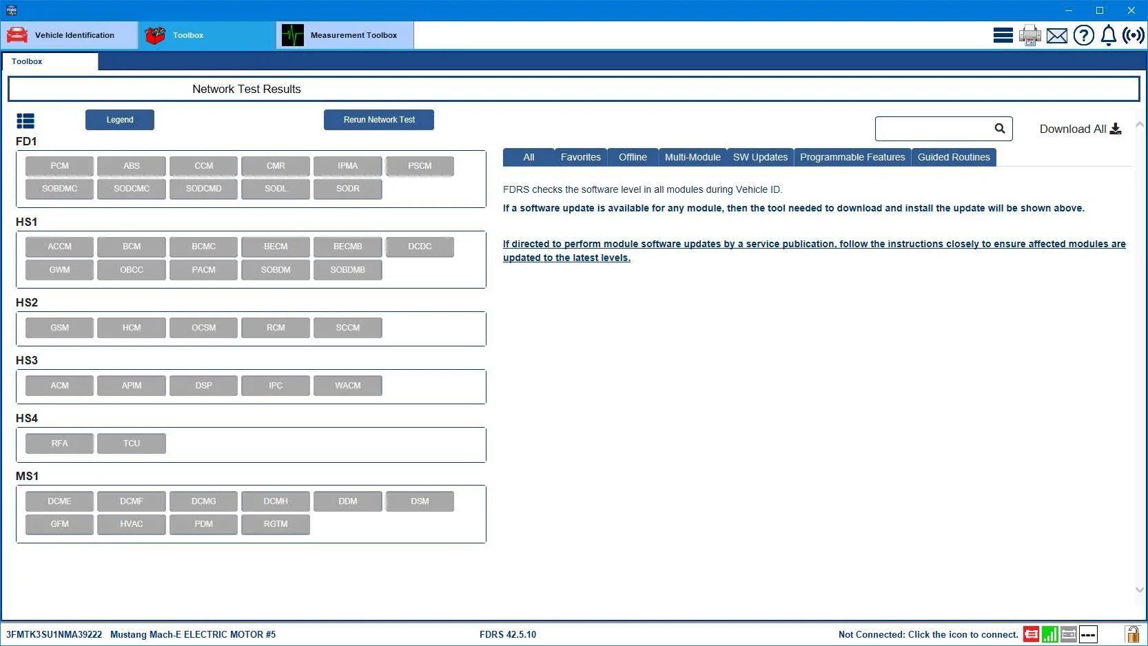Open the envelope feedback icon

pyautogui.click(x=1057, y=36)
